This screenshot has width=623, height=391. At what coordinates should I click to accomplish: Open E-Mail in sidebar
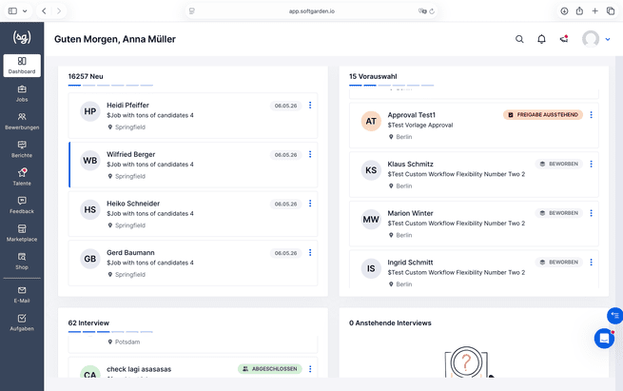22,295
